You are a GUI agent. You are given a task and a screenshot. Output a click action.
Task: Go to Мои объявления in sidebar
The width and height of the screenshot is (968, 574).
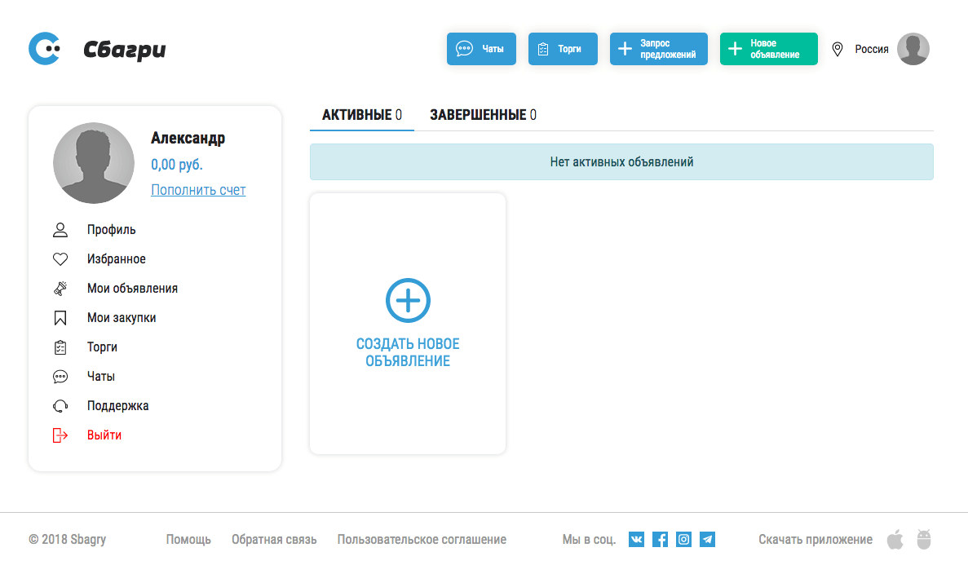point(132,289)
